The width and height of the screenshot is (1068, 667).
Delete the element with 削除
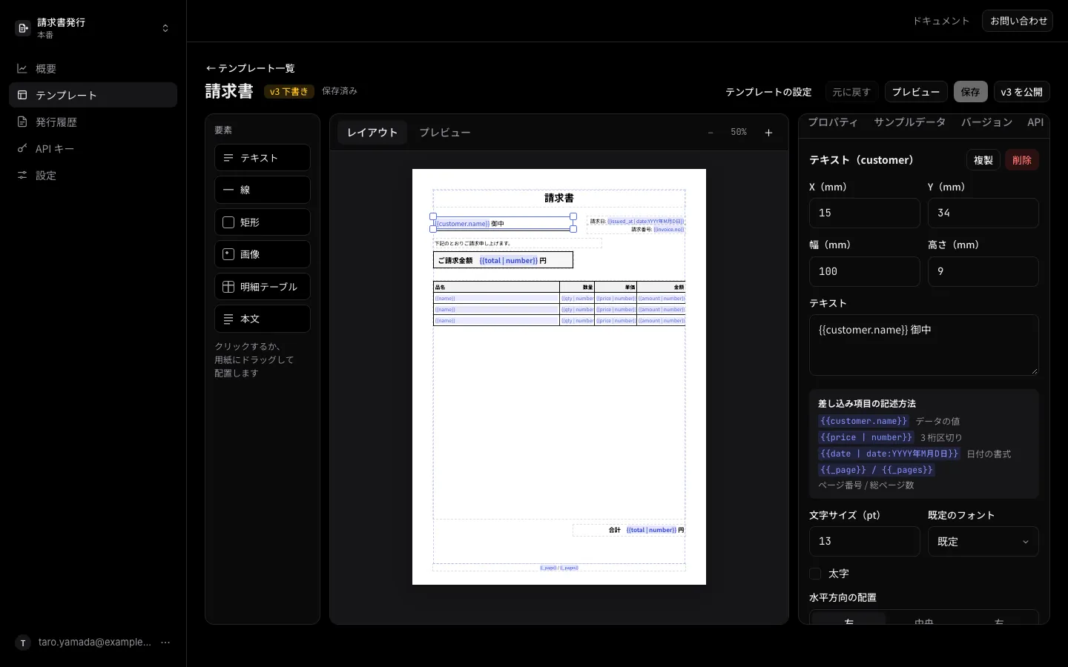1022,160
